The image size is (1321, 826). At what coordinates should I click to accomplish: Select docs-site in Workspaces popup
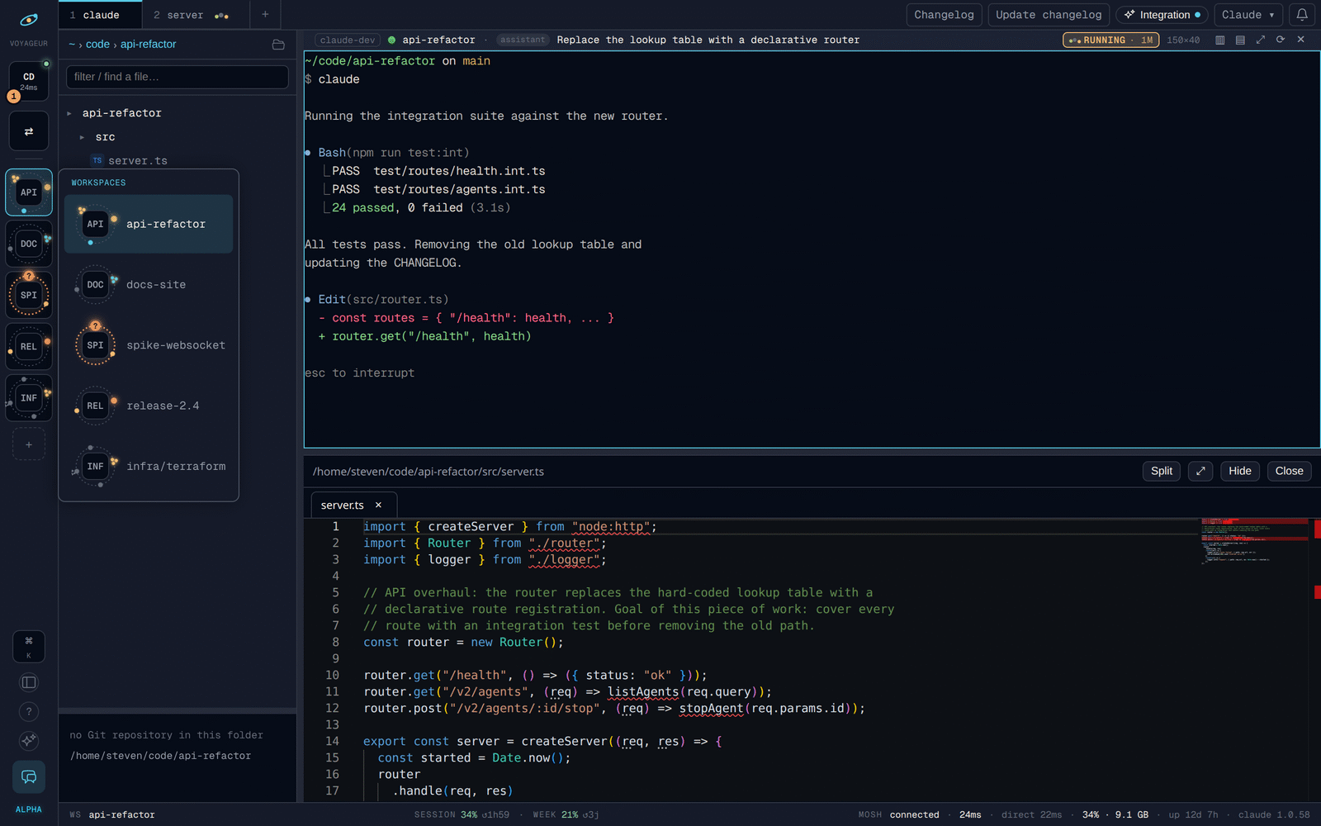(149, 285)
